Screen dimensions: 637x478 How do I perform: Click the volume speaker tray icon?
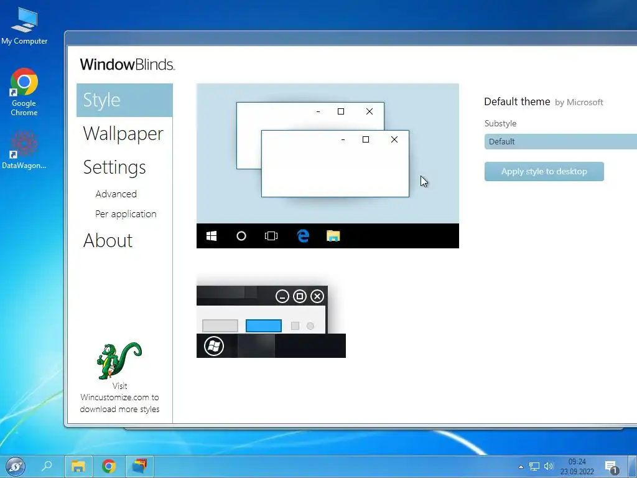coord(549,466)
